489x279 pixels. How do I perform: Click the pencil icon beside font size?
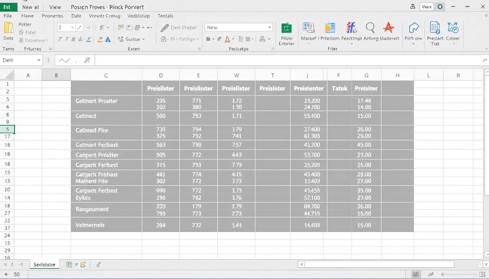[x=80, y=27]
